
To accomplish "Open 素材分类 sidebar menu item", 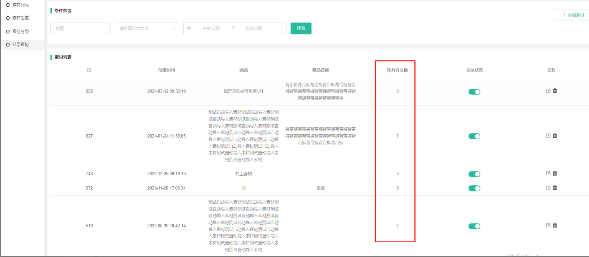I will click(20, 32).
